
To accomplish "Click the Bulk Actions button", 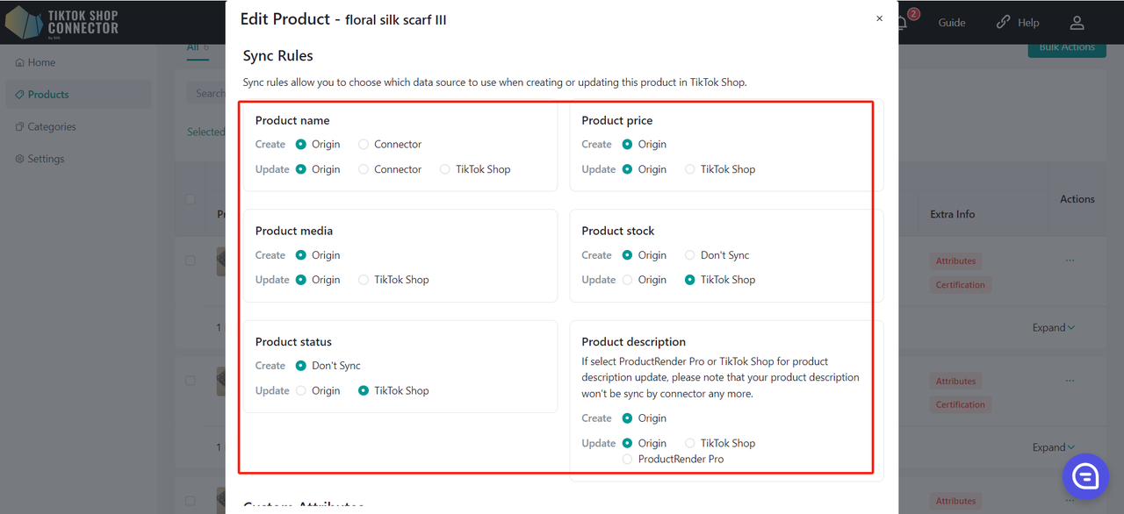I will click(x=1066, y=47).
